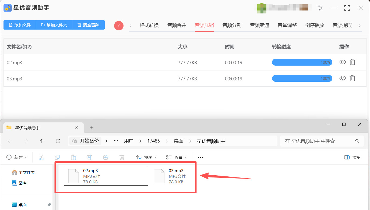Expand the 查看 view dropdown
This screenshot has width=370, height=210.
[176, 157]
